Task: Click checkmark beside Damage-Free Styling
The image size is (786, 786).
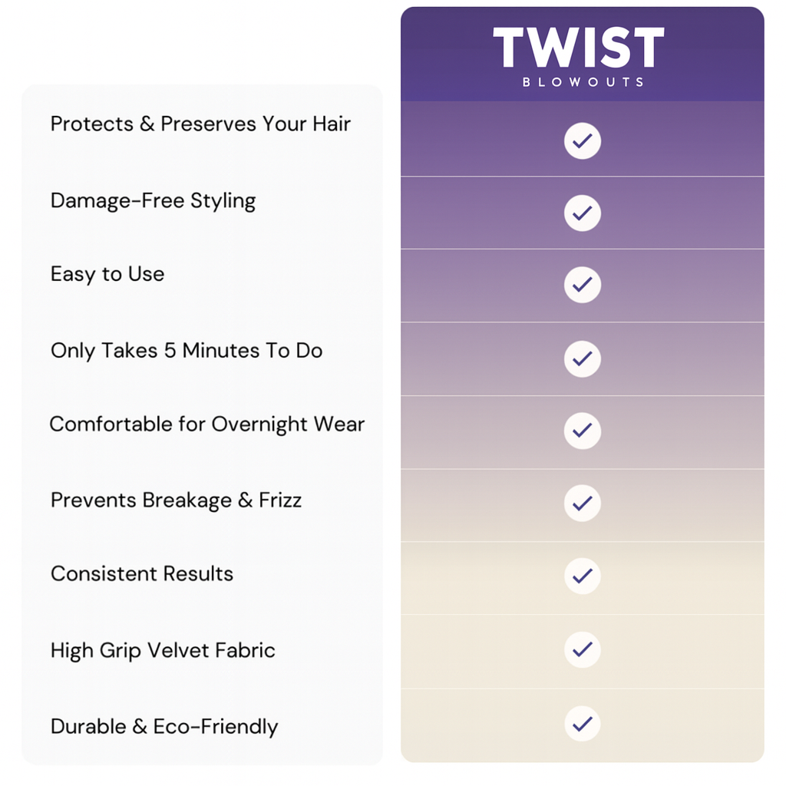Action: 583,213
